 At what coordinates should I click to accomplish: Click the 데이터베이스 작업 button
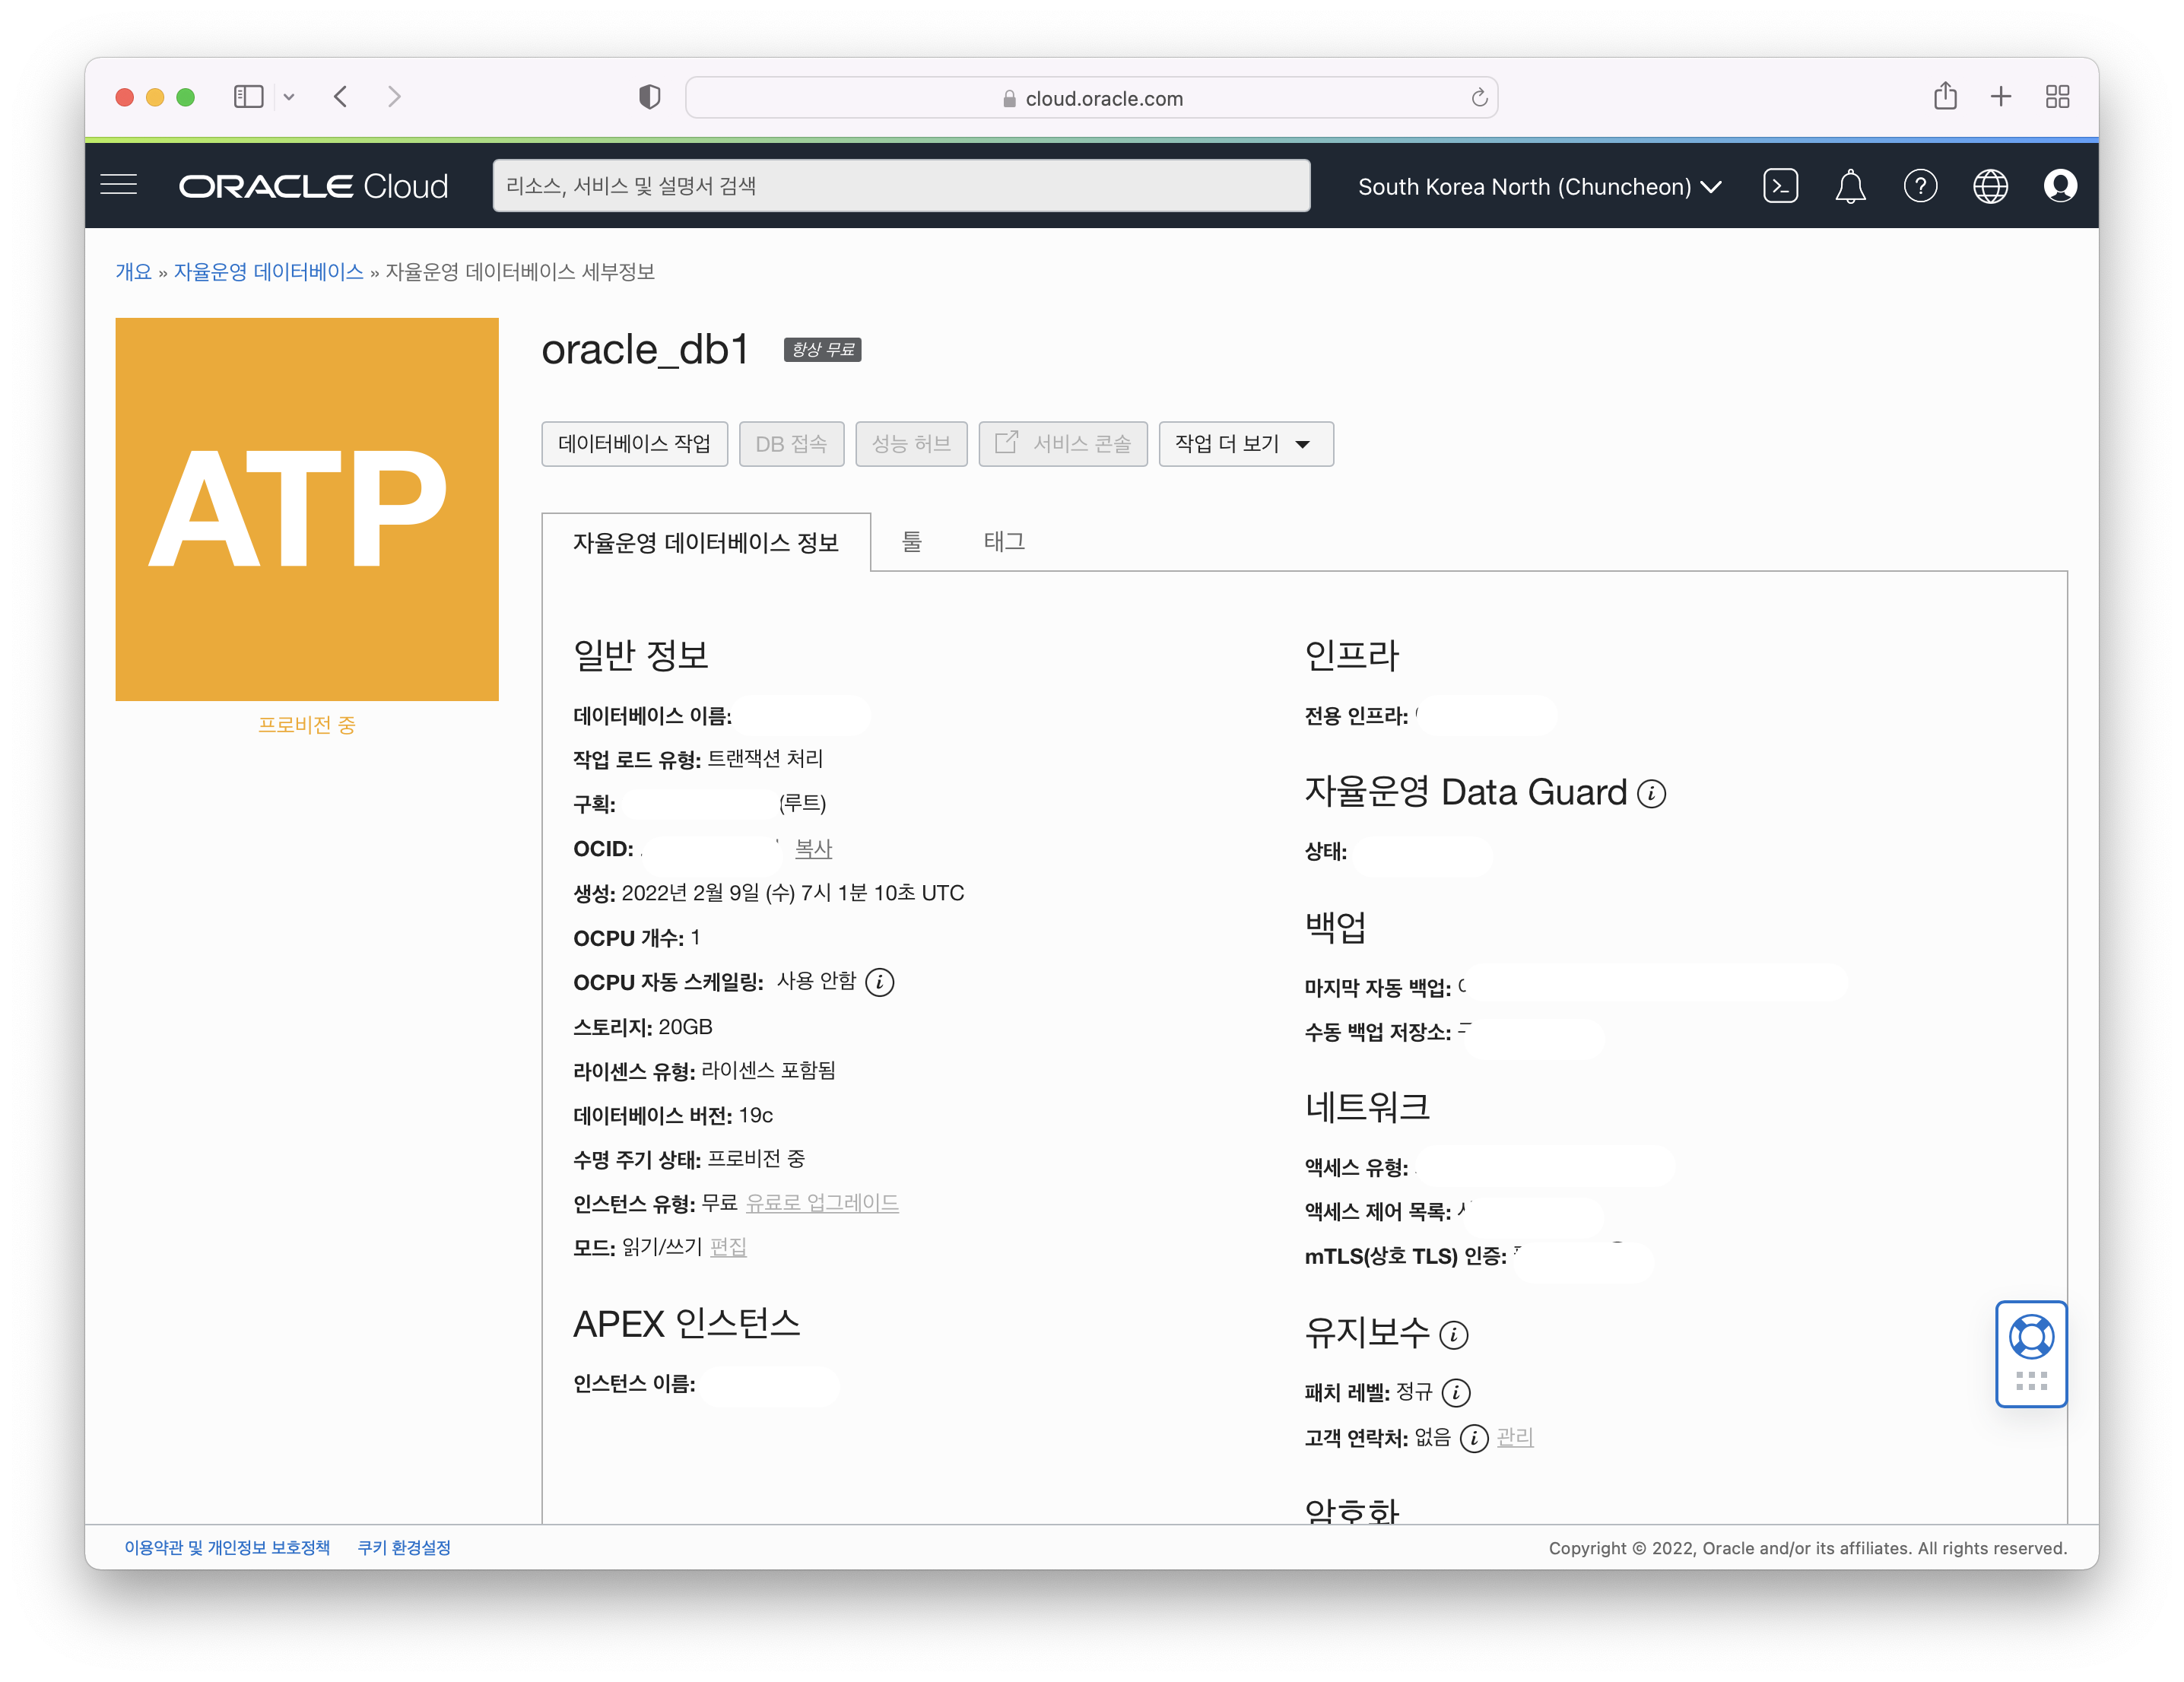[634, 444]
